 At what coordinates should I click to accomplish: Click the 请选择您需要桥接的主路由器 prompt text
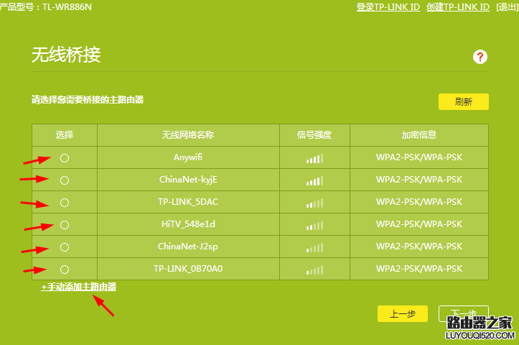pyautogui.click(x=88, y=99)
